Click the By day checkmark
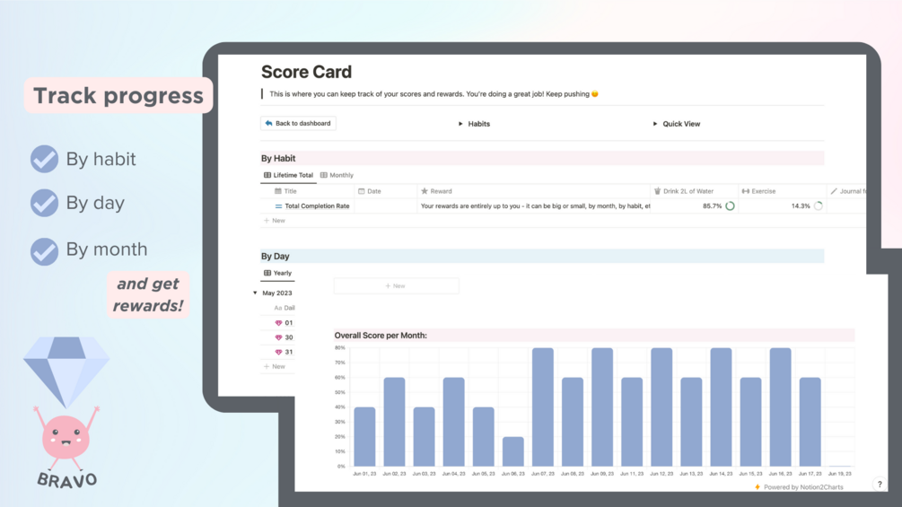The image size is (902, 507). coord(44,202)
